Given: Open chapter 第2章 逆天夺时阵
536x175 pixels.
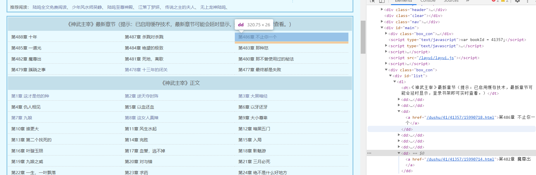Looking at the screenshot, I should (x=142, y=96).
